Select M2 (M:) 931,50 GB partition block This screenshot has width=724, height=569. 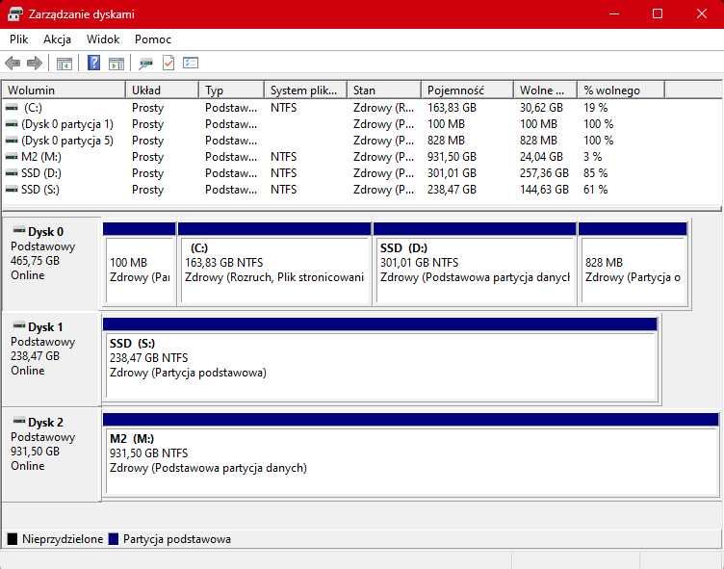point(411,454)
